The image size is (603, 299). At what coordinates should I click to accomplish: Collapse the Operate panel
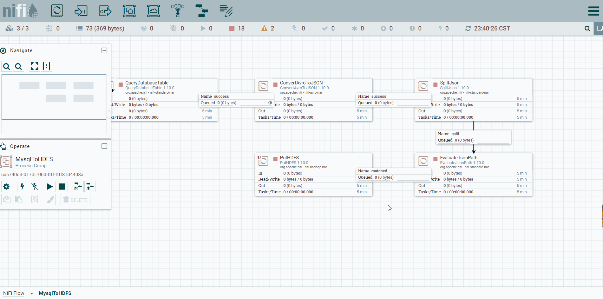coord(104,146)
